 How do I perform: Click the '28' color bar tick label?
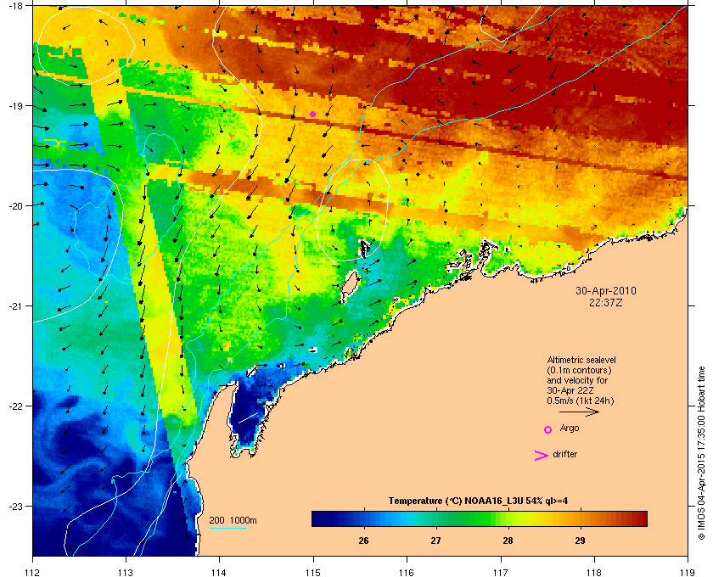pyautogui.click(x=508, y=541)
